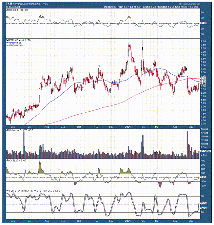Click the black February candlestick with the tallest wick
Viewport: 214px width, 225px height.
coord(143,49)
